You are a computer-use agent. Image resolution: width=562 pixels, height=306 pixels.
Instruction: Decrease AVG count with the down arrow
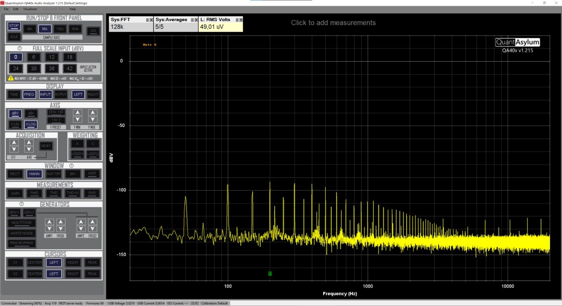pos(29,150)
